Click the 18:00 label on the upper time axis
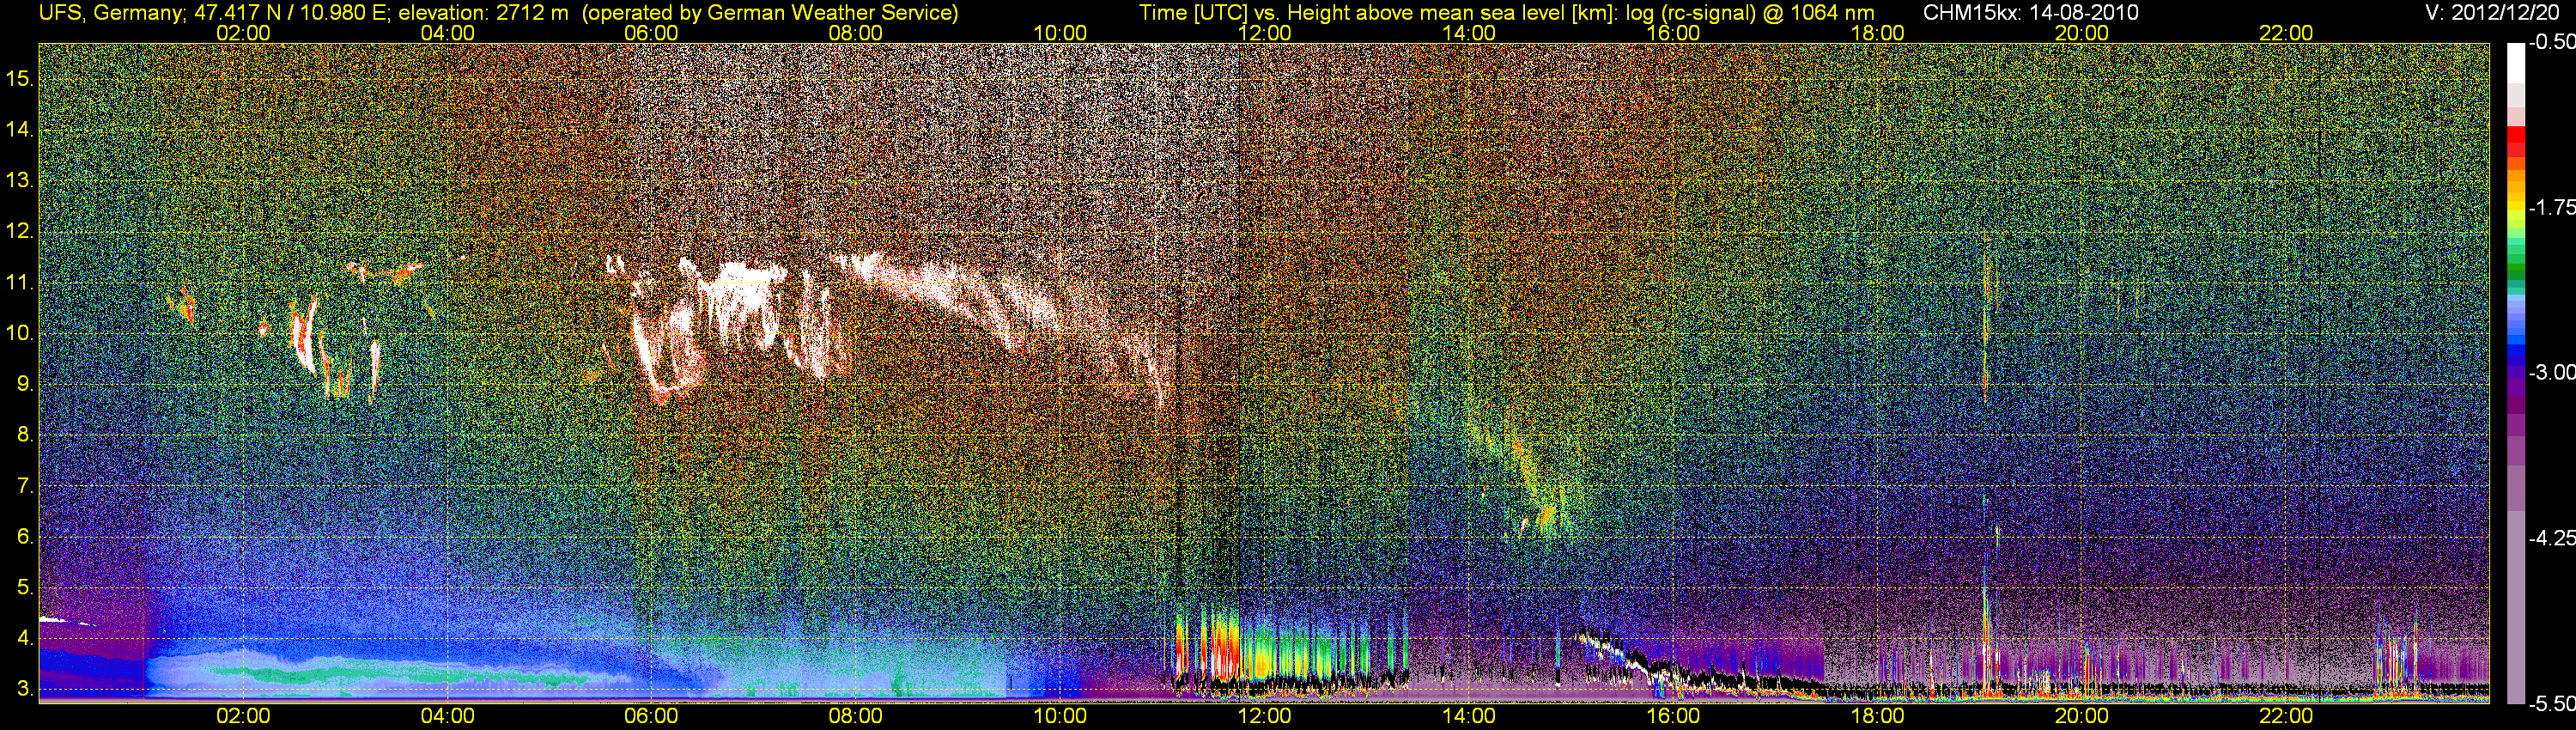This screenshot has width=2576, height=730. pyautogui.click(x=1877, y=33)
